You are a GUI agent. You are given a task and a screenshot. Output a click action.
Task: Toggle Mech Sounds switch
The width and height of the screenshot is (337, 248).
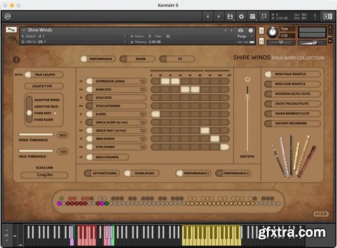coord(107,157)
